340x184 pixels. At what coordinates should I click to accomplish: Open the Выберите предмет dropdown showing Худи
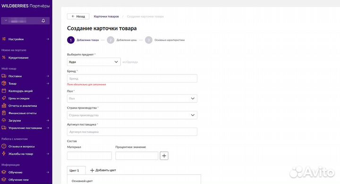click(x=93, y=62)
